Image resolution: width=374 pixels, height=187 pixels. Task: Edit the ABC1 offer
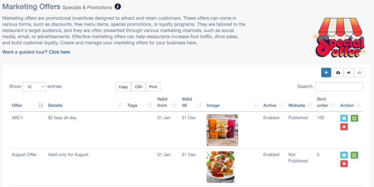point(354,118)
